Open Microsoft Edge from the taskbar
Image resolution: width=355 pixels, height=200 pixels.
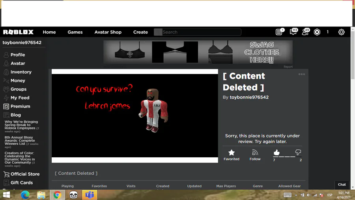(25, 195)
